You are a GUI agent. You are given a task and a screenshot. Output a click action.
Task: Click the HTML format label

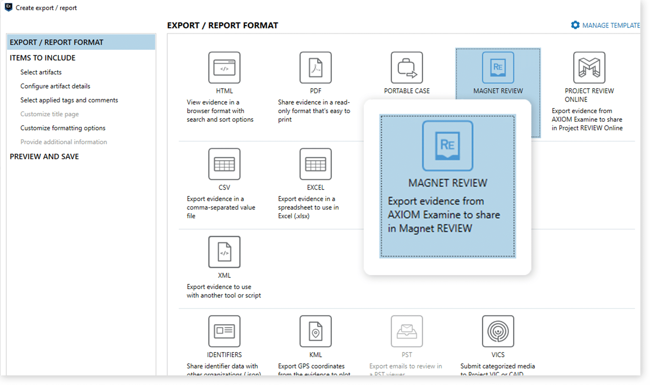click(224, 91)
